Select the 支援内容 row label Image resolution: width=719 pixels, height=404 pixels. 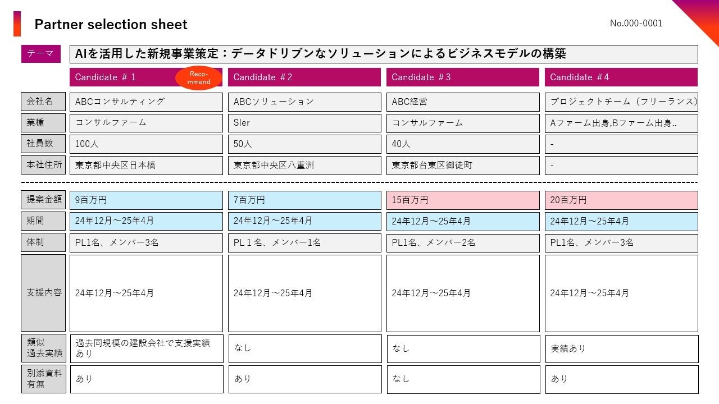[x=43, y=293]
